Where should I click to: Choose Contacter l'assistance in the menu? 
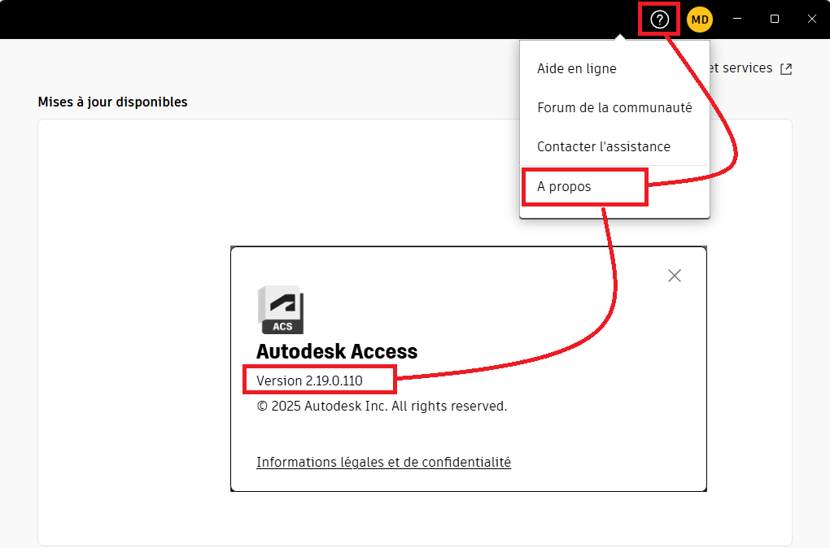pos(604,147)
